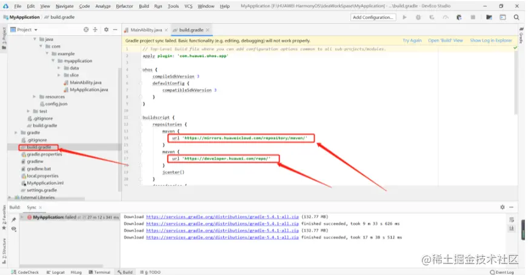528x275 pixels.
Task: Open the Terminal tool window
Action: click(99, 272)
